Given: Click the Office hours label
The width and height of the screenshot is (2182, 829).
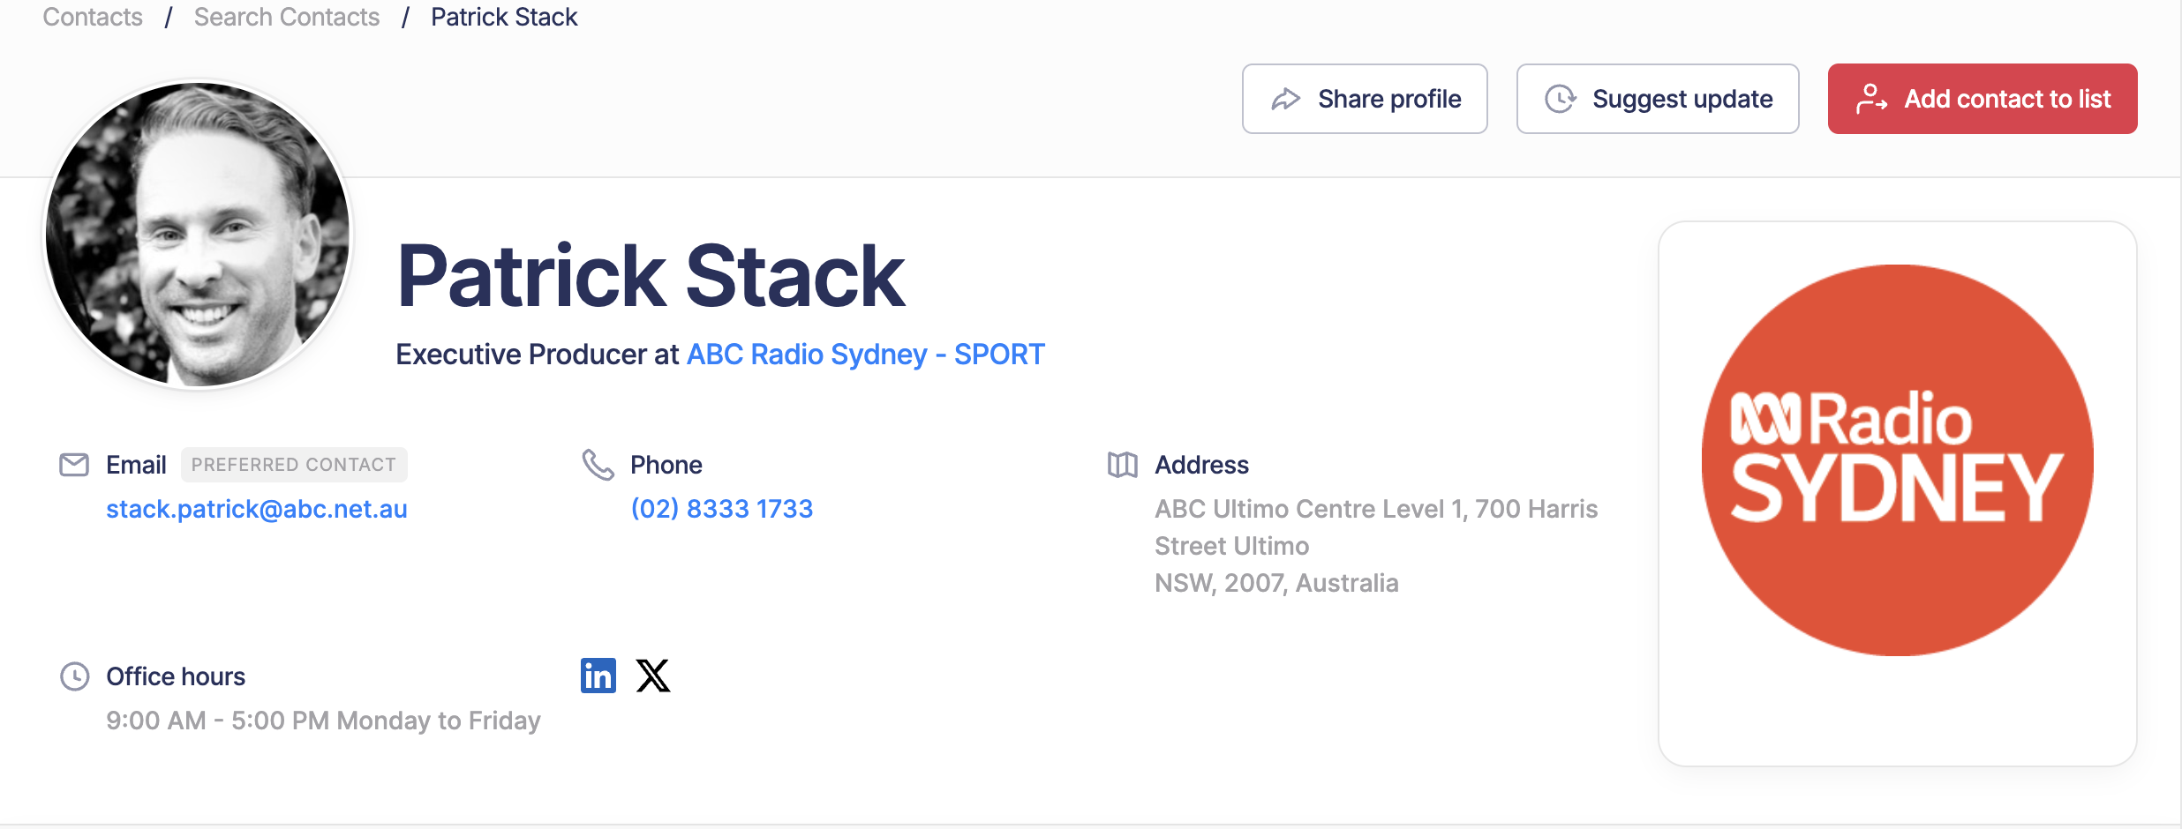Looking at the screenshot, I should (176, 676).
